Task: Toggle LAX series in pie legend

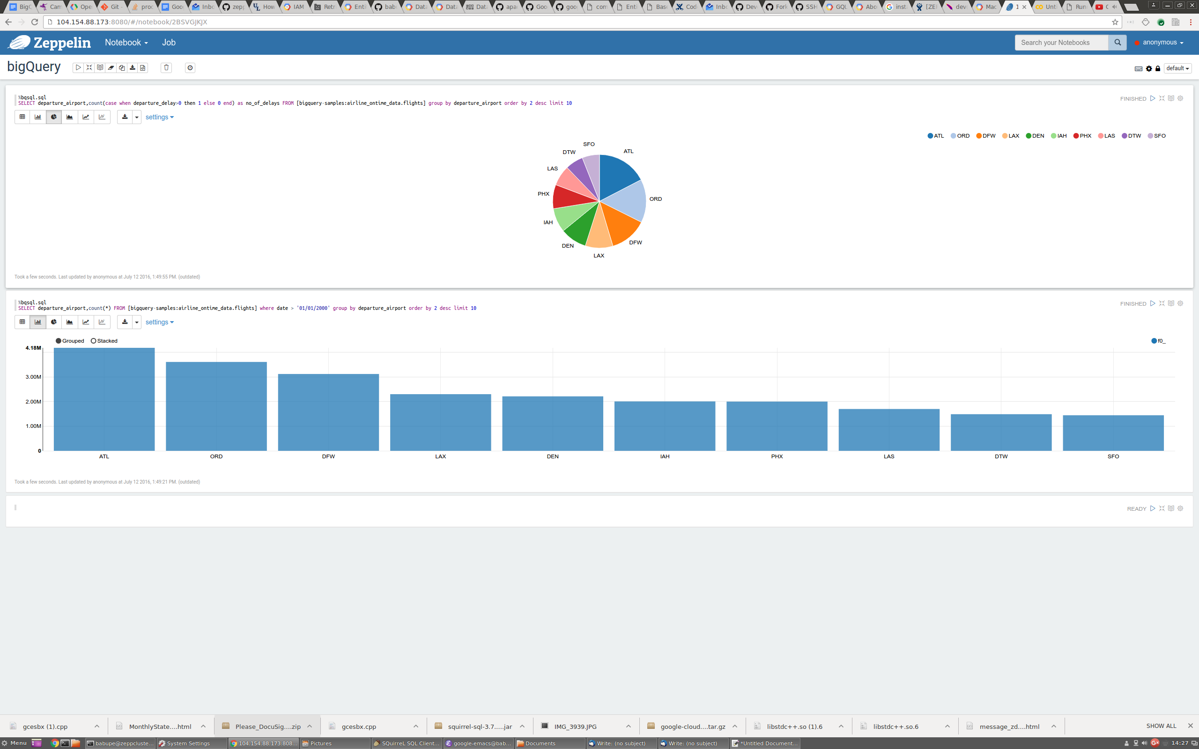Action: coord(1011,136)
